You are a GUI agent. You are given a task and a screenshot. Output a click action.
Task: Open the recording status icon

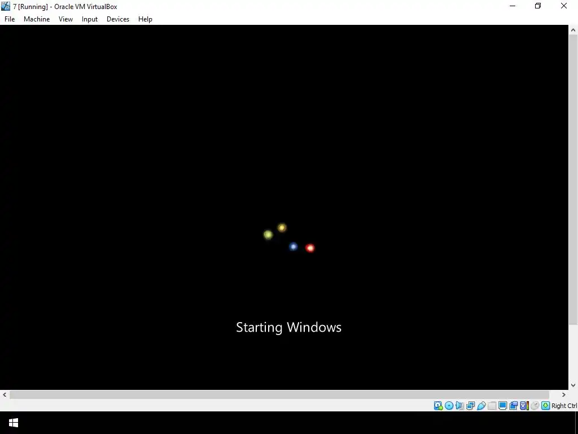(x=513, y=406)
